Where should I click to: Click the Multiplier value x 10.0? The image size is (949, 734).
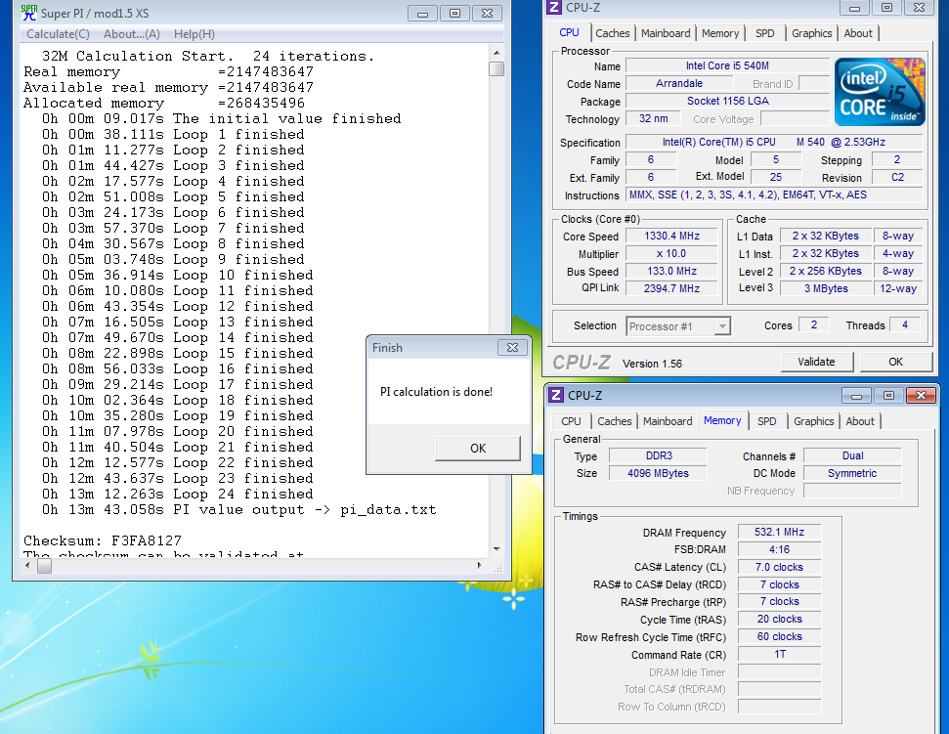(671, 253)
